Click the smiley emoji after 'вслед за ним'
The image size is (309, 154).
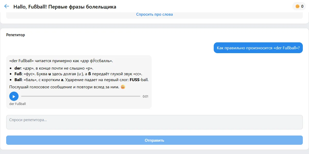pos(123,87)
